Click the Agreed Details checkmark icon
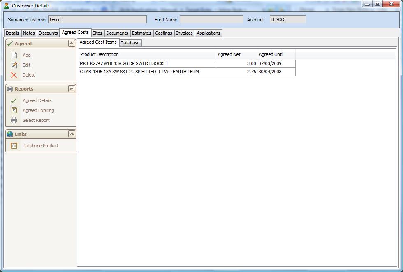Screen dimensions: 403x272 [x=14, y=100]
